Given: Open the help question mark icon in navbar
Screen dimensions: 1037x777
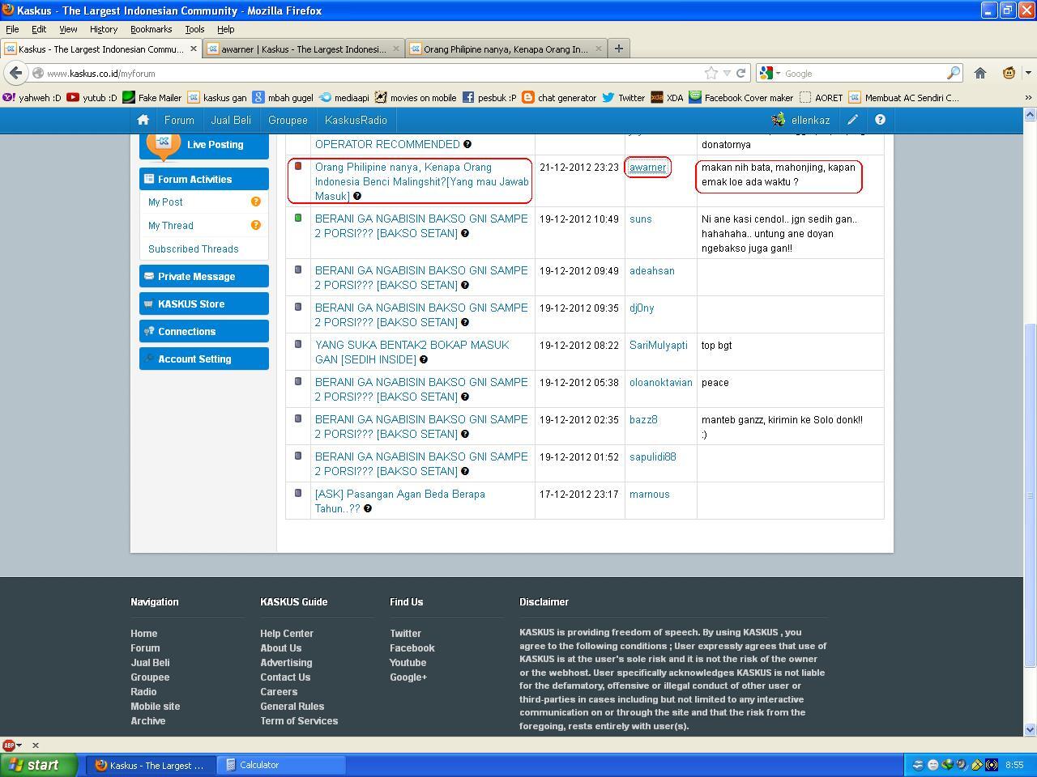Looking at the screenshot, I should 880,120.
